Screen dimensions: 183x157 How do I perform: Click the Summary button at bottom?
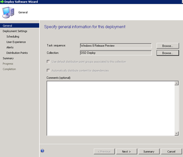pos(149,152)
